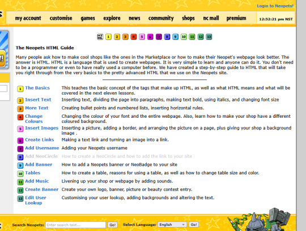306x231 pixels.
Task: Click the purple lesson 7 icon in top row
Action: point(159,37)
